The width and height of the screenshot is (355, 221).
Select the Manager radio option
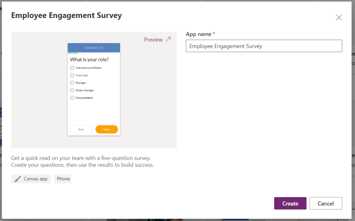[x=72, y=83]
